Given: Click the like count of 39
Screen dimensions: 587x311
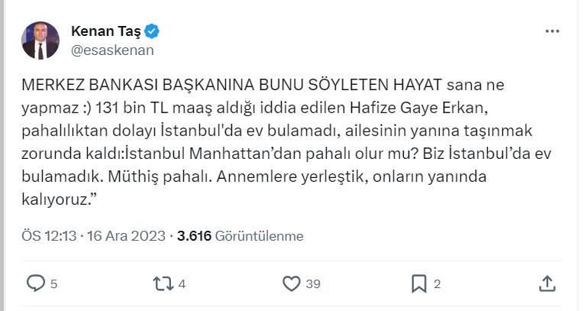Looking at the screenshot, I should (312, 284).
